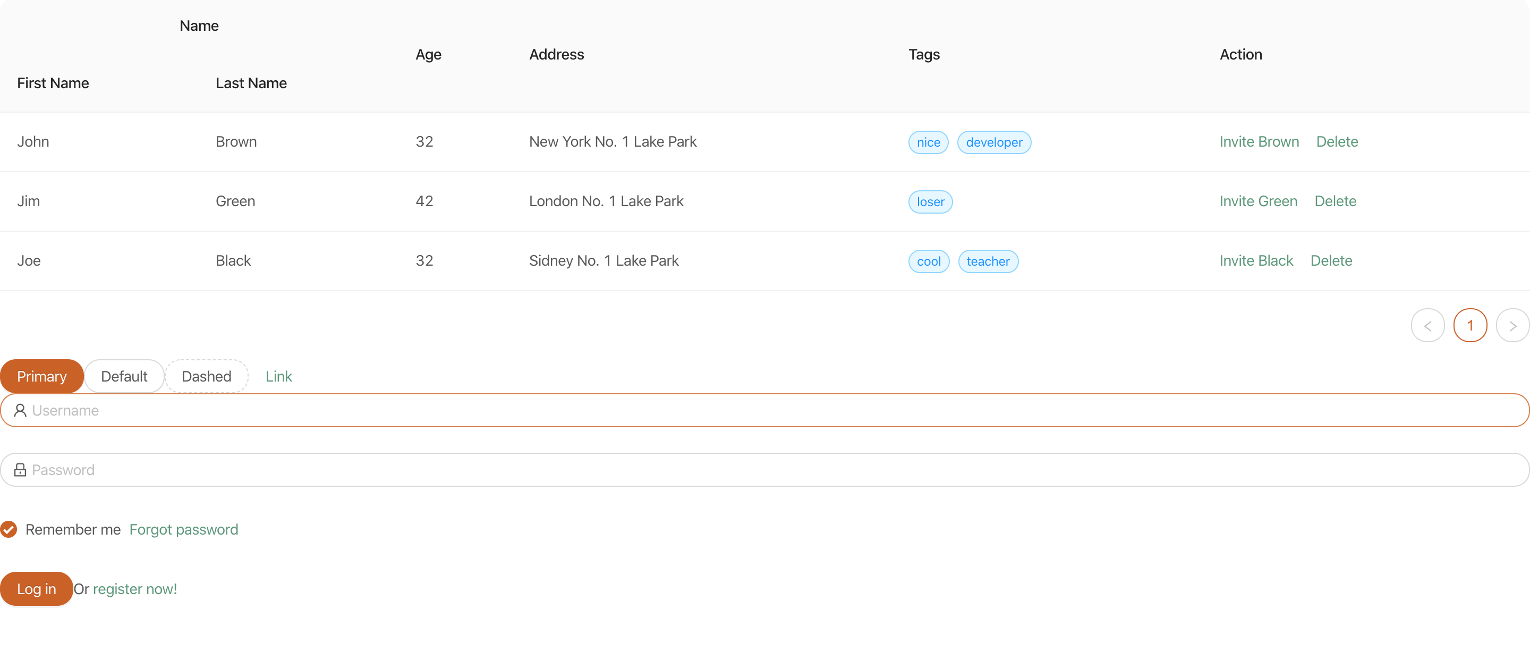Image resolution: width=1530 pixels, height=660 pixels.
Task: Select the 'teacher' tag on Joe Black's row
Action: tap(988, 261)
